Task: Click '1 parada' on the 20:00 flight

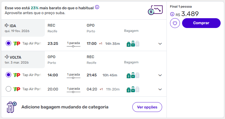Action: [73, 89]
